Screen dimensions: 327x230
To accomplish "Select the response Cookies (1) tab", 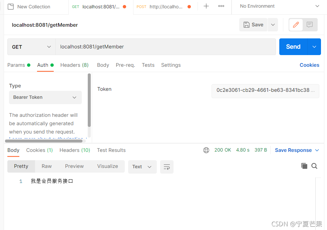I will tap(39, 150).
